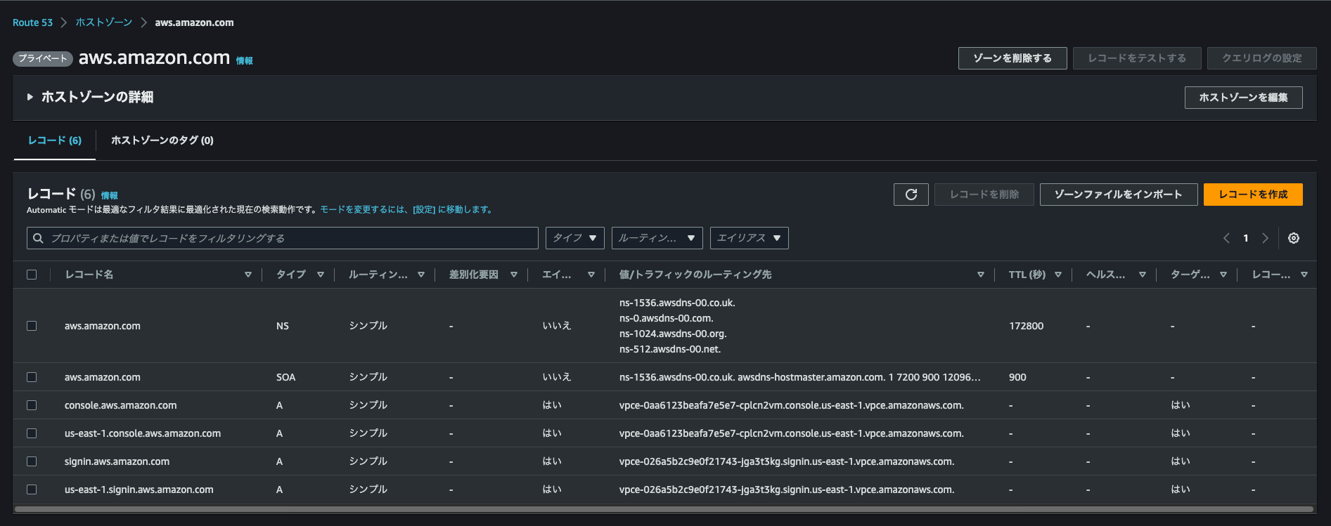Image resolution: width=1331 pixels, height=526 pixels.
Task: Click クエリログの設定 button
Action: [1262, 58]
